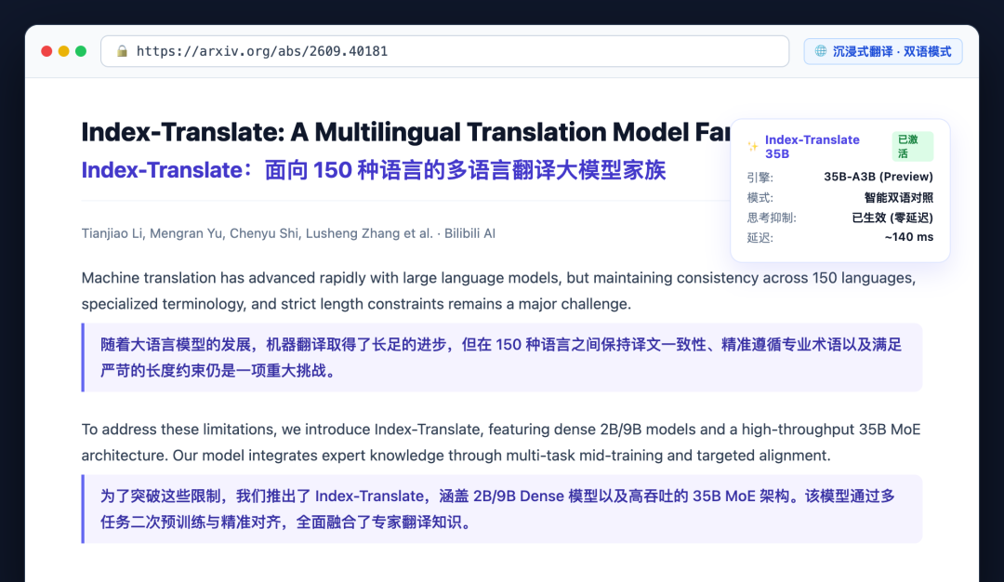Click the English paper title heading
Image resolution: width=1004 pixels, height=582 pixels.
405,132
